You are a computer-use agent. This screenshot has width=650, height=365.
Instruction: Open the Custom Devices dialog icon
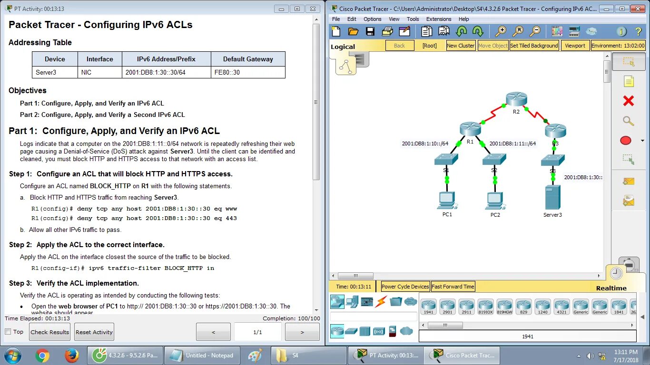coord(574,32)
